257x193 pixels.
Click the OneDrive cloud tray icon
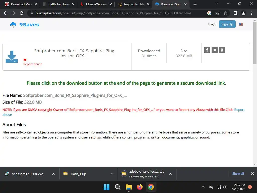coord(211,187)
